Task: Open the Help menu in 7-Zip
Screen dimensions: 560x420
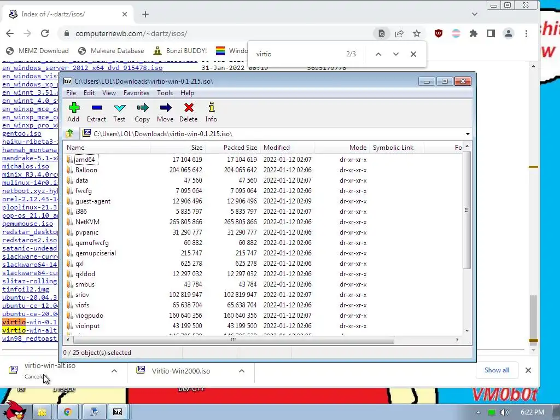Action: click(187, 93)
